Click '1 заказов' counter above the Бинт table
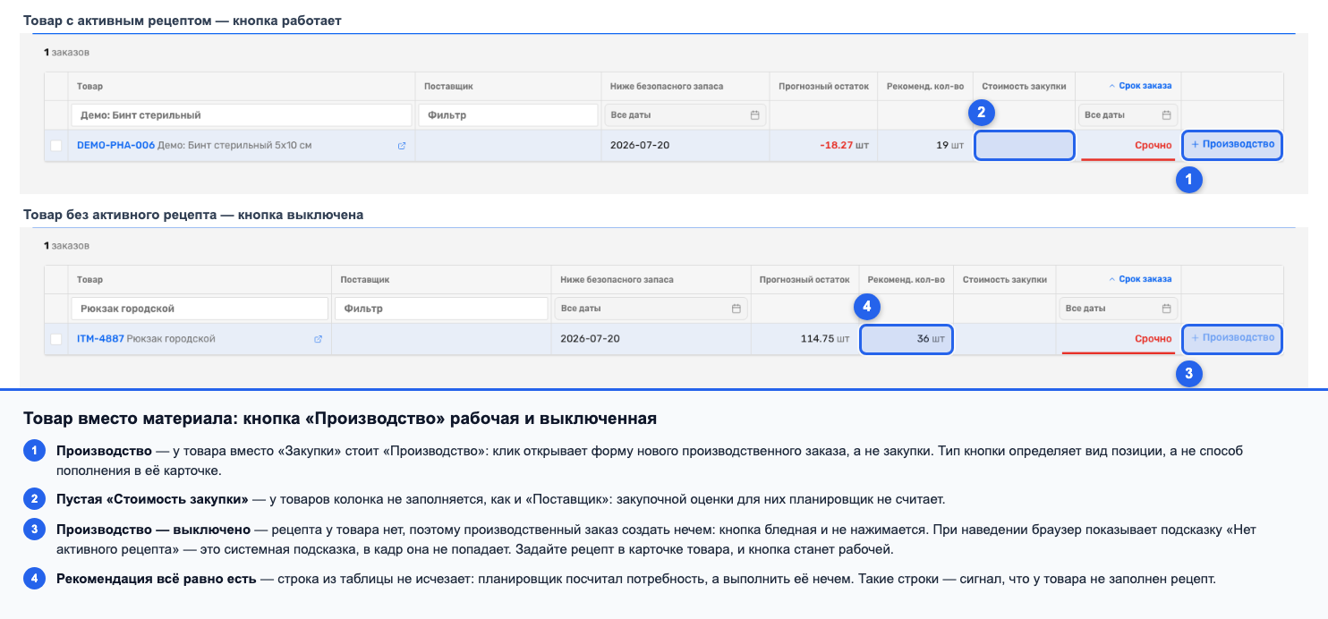This screenshot has height=619, width=1328. pos(67,53)
